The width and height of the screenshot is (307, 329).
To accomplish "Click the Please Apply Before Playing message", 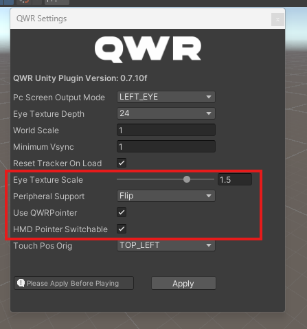I will 73,283.
